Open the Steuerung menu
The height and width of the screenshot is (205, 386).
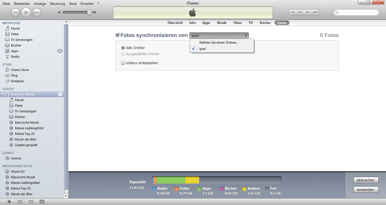click(x=57, y=4)
